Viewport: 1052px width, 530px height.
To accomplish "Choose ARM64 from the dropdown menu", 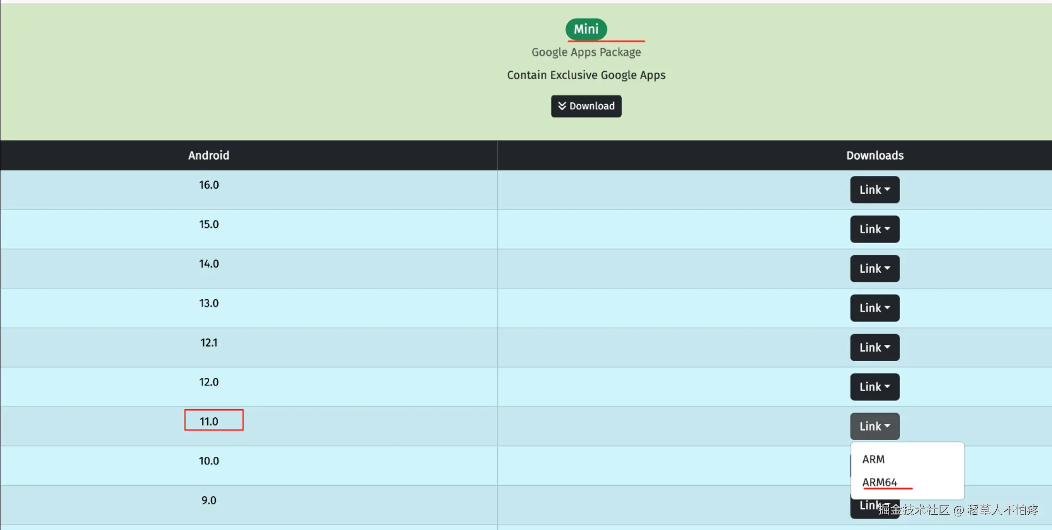I will pyautogui.click(x=879, y=482).
